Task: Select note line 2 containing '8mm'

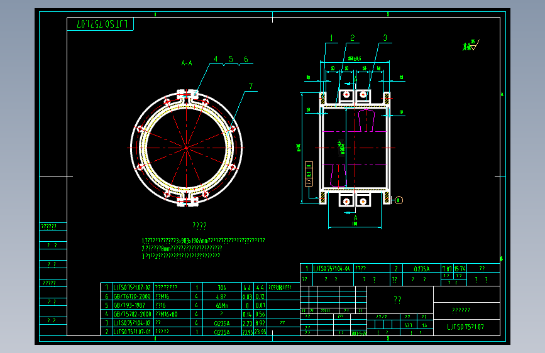Action: pos(182,249)
